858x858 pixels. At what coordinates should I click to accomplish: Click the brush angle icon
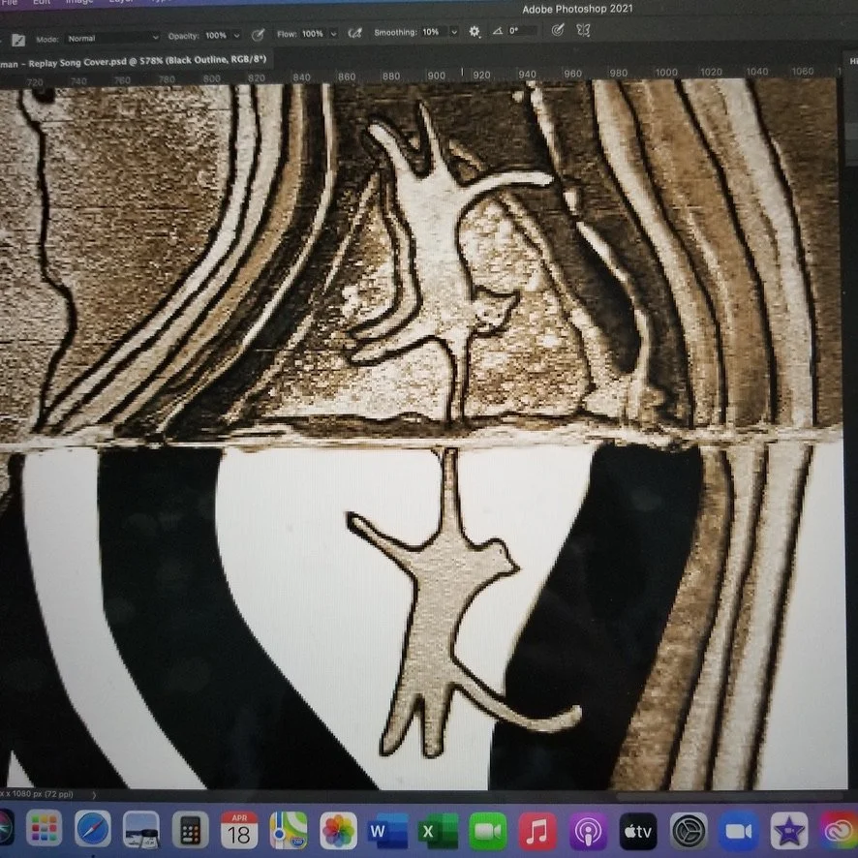click(498, 31)
